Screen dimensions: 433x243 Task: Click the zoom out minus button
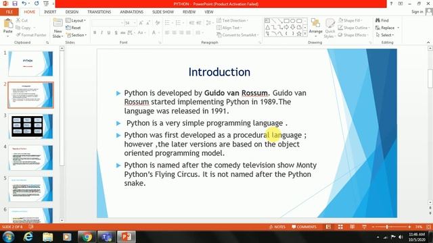(x=373, y=227)
